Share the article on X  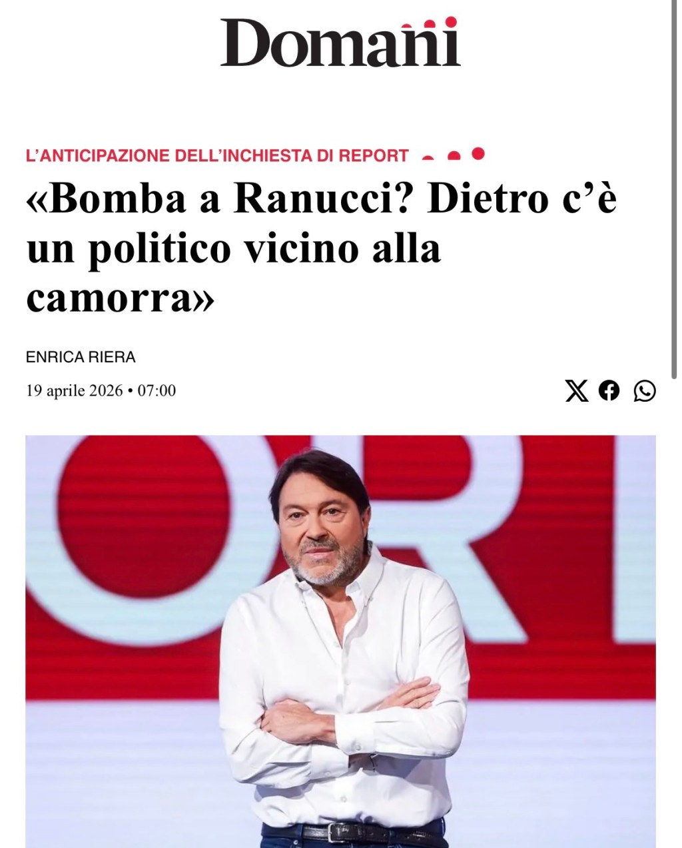tap(577, 390)
